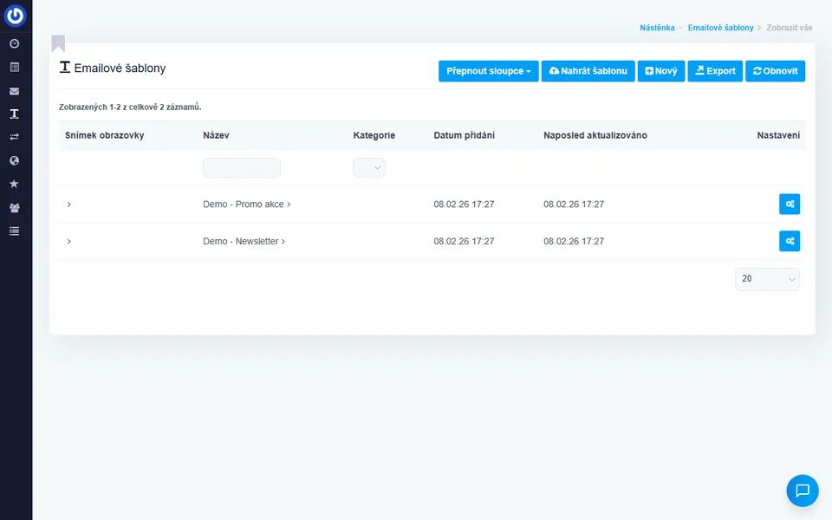This screenshot has width=832, height=520.
Task: Go to Nástěnka breadcrumb link
Action: click(x=657, y=28)
